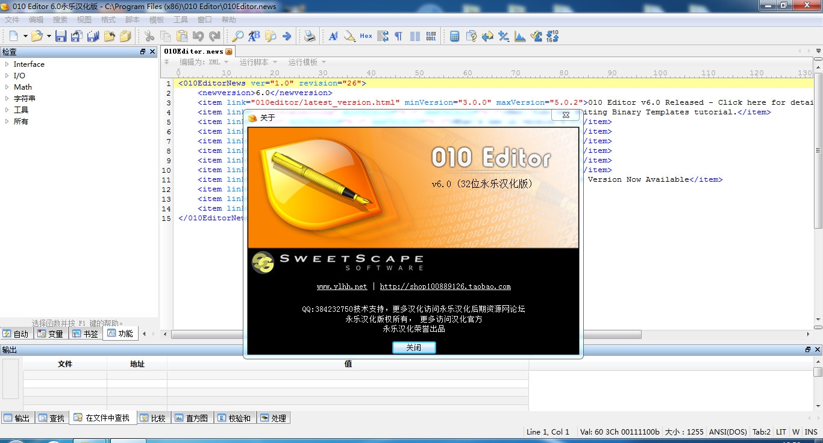The image size is (823, 443).
Task: Click the 值 column header
Action: click(348, 364)
